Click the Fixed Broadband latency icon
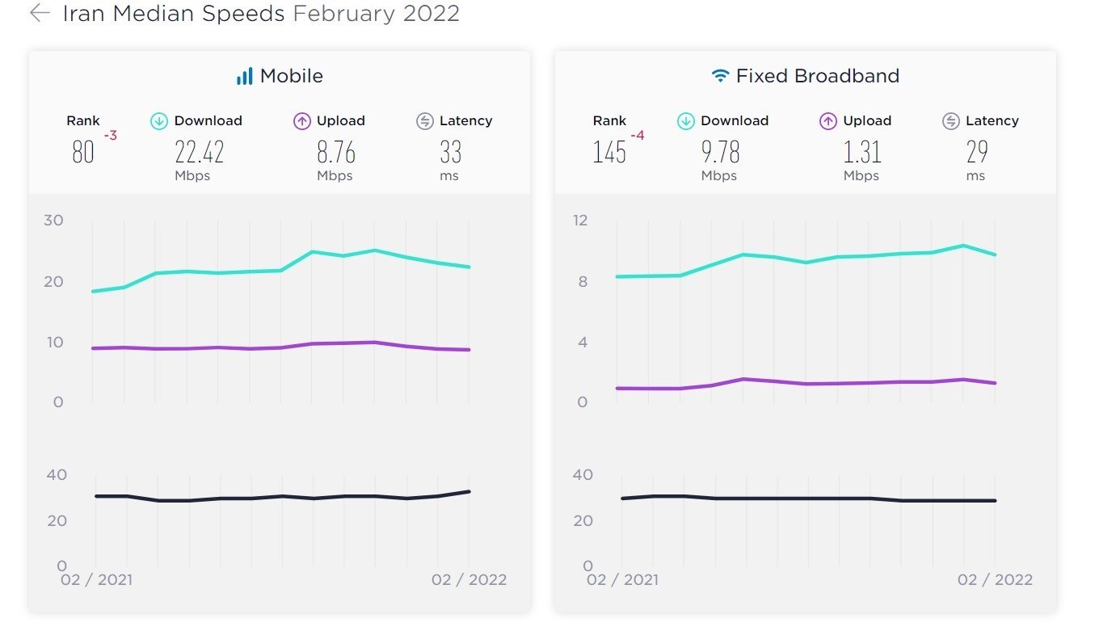This screenshot has width=1099, height=631. (951, 121)
